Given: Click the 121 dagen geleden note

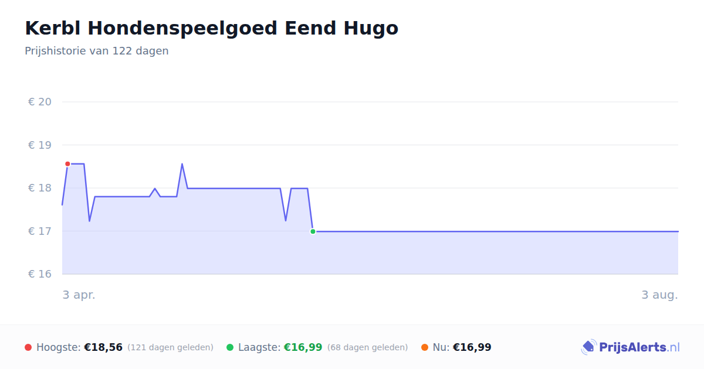Looking at the screenshot, I should [170, 347].
